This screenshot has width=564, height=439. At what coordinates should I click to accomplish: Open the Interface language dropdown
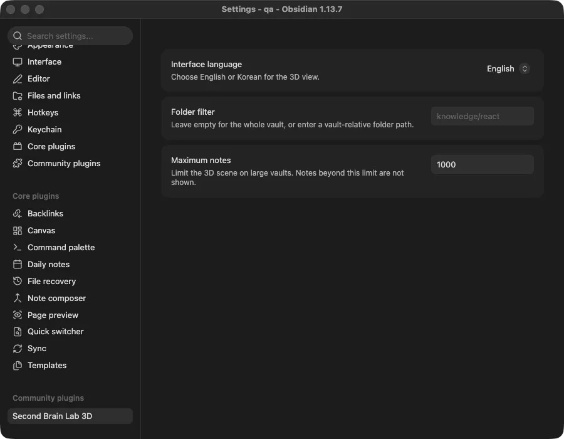(x=508, y=69)
